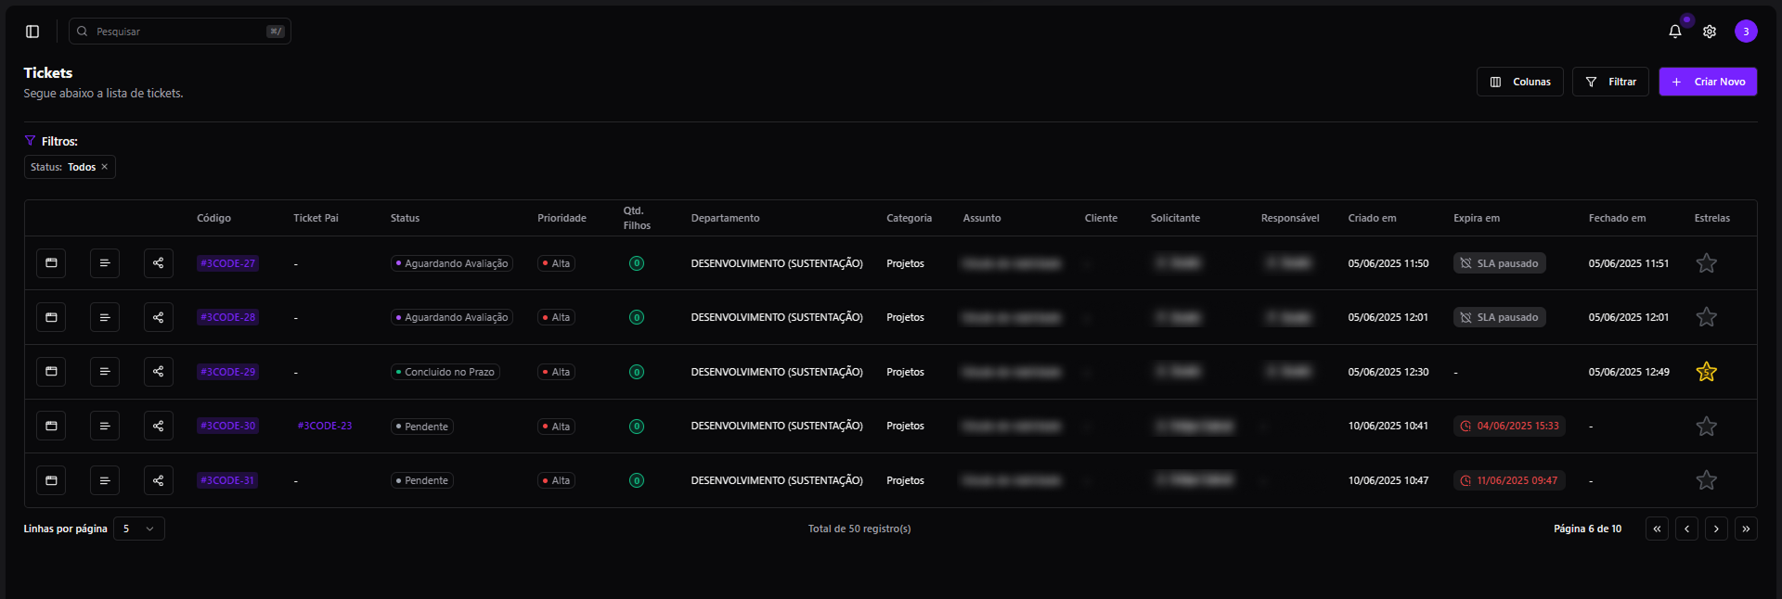Click Alta priority badge of #3CODE-31
The width and height of the screenshot is (1782, 599).
(556, 480)
